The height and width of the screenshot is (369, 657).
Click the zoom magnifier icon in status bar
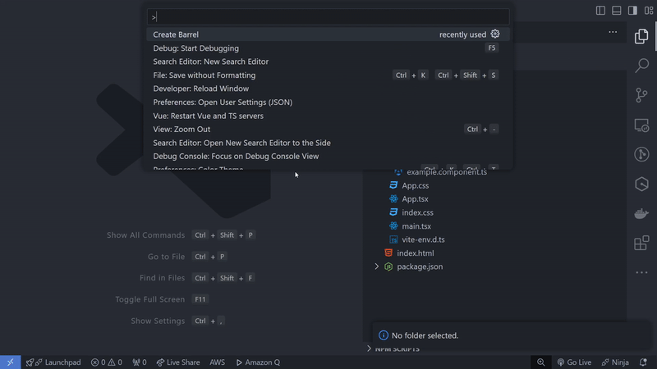coord(541,362)
